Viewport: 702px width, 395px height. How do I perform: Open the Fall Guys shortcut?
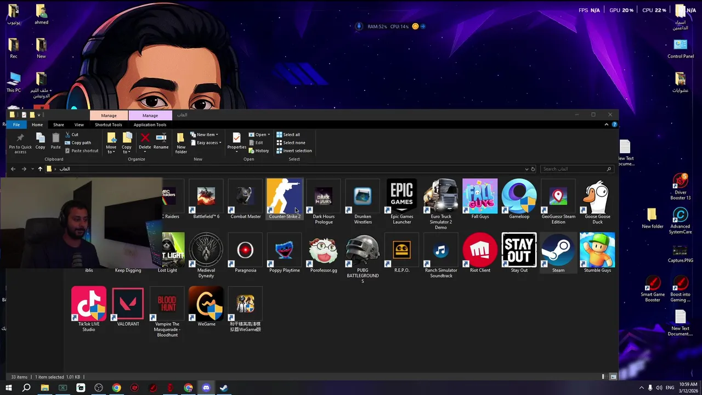(x=480, y=199)
